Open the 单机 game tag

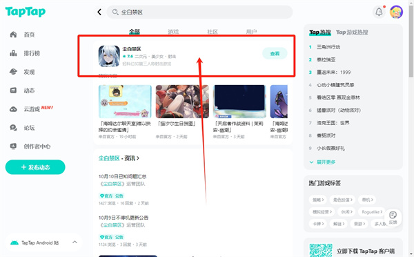coord(367,200)
